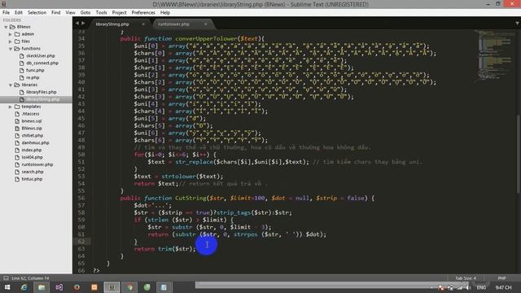Open the Project menu

pyautogui.click(x=120, y=13)
